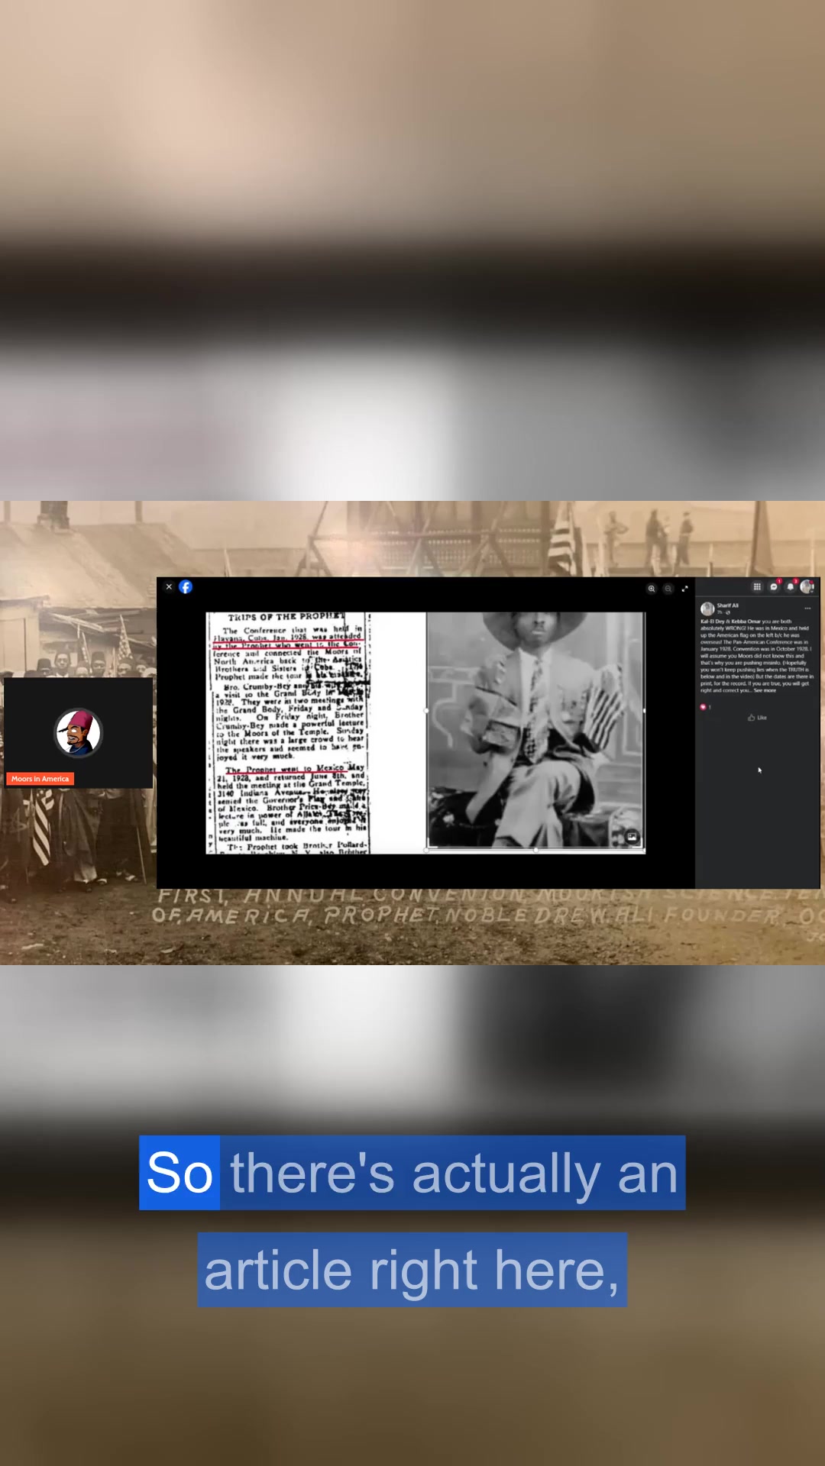Click the Moors in America name label
Screen dimensions: 825x1466
[40, 779]
